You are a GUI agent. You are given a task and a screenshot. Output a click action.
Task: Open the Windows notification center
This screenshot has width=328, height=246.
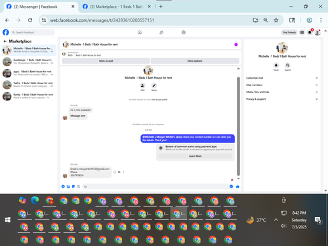[x=318, y=220]
